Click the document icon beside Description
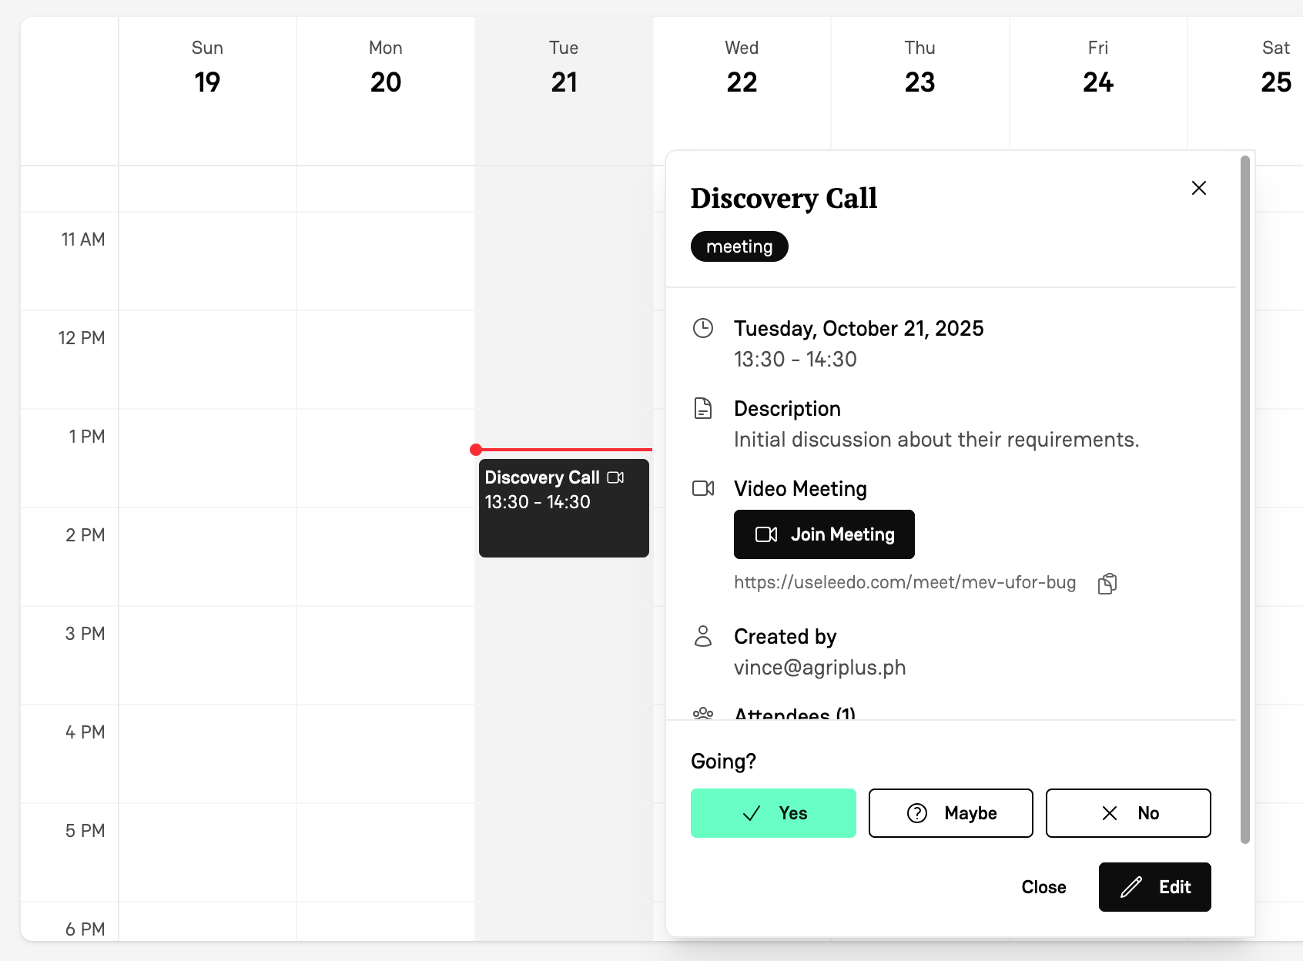Viewport: 1303px width, 961px height. [703, 408]
